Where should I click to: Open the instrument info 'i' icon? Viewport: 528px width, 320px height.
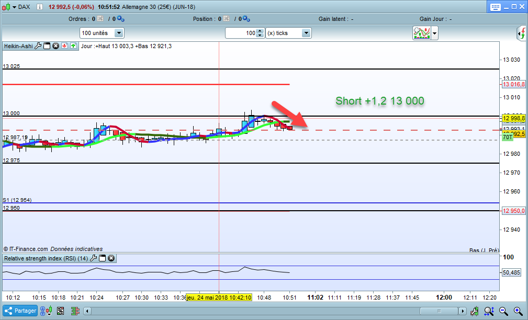pos(40,7)
